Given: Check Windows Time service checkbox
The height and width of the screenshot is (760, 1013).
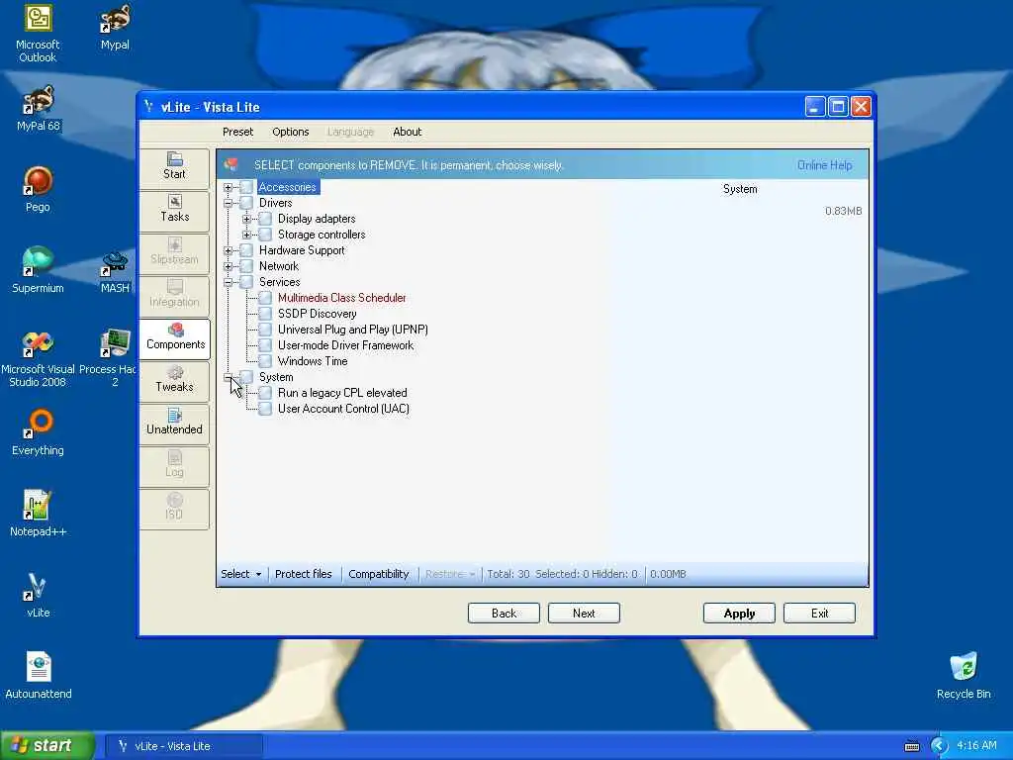Looking at the screenshot, I should coord(265,361).
